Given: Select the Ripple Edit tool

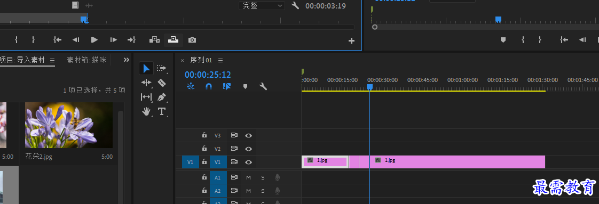Looking at the screenshot, I should [146, 83].
